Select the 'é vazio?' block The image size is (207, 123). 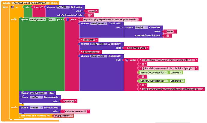coord(38,7)
